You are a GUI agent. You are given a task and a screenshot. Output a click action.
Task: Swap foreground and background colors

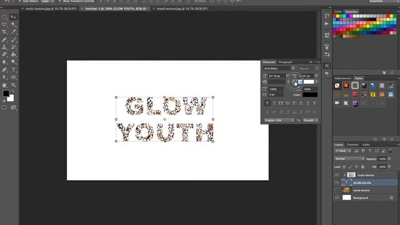click(12, 91)
